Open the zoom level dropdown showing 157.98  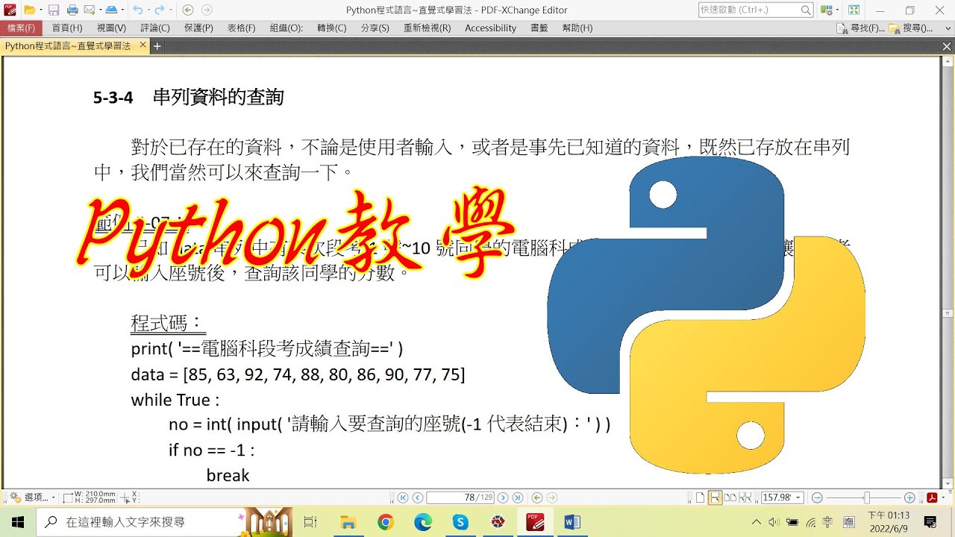(799, 497)
